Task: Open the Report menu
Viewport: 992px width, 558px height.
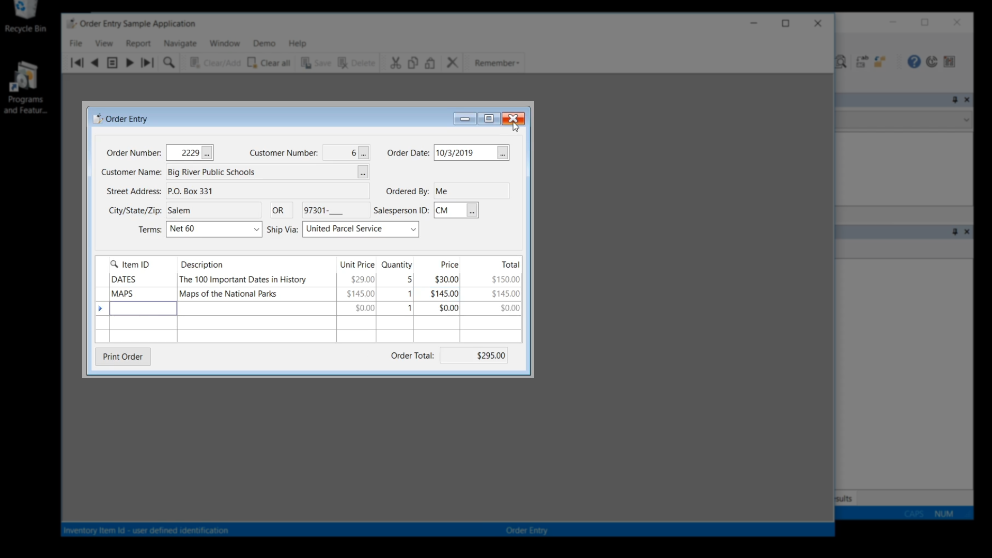Action: pos(138,43)
